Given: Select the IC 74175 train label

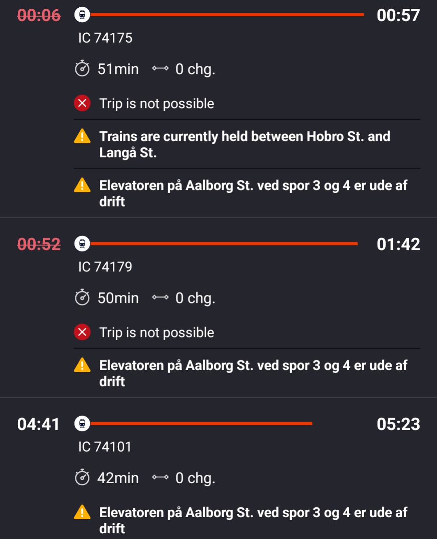Looking at the screenshot, I should coord(105,38).
